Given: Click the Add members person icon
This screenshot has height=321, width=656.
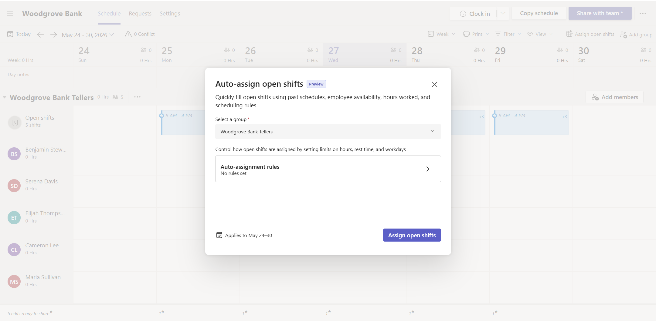Looking at the screenshot, I should click(595, 97).
